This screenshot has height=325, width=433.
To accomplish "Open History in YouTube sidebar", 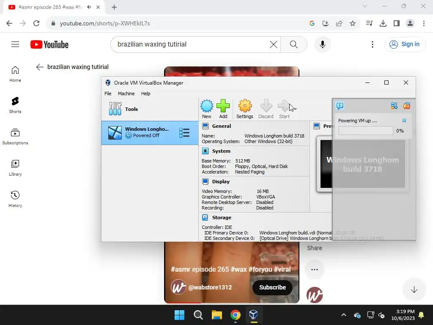I will click(x=15, y=199).
